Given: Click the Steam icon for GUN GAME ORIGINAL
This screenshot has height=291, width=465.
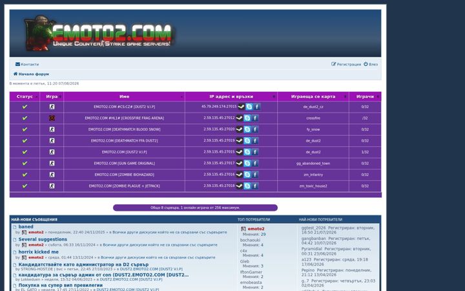Looking at the screenshot, I should 240,164.
